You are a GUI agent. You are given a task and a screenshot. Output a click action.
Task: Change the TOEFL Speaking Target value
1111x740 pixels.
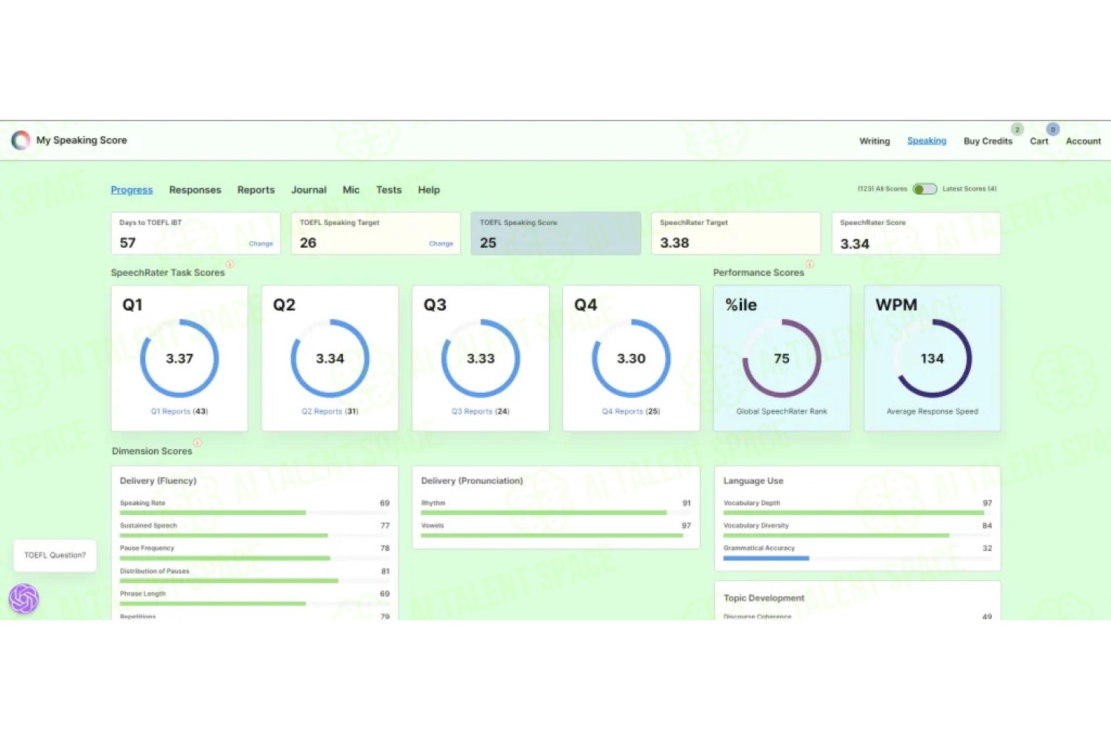(441, 243)
